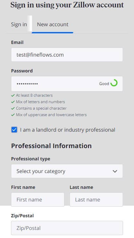Switch to the Sign in tab

[19, 25]
